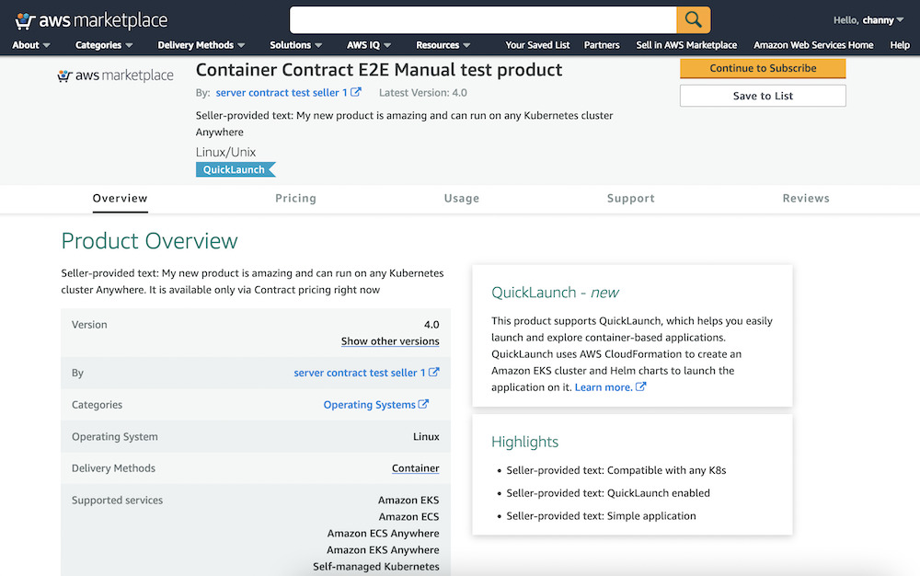Click in the marketplace search field
Screen dimensions: 920x576
click(x=483, y=19)
